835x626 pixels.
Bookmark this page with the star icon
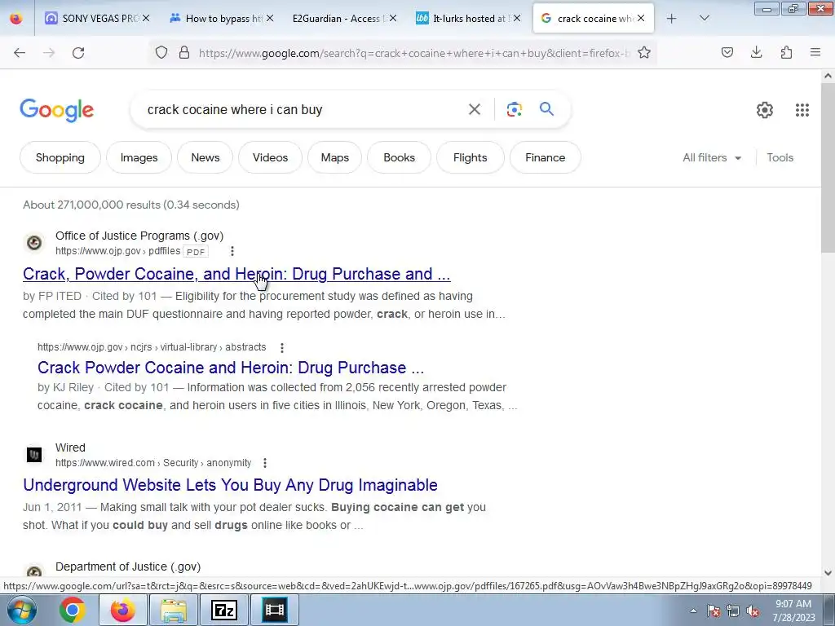(644, 52)
